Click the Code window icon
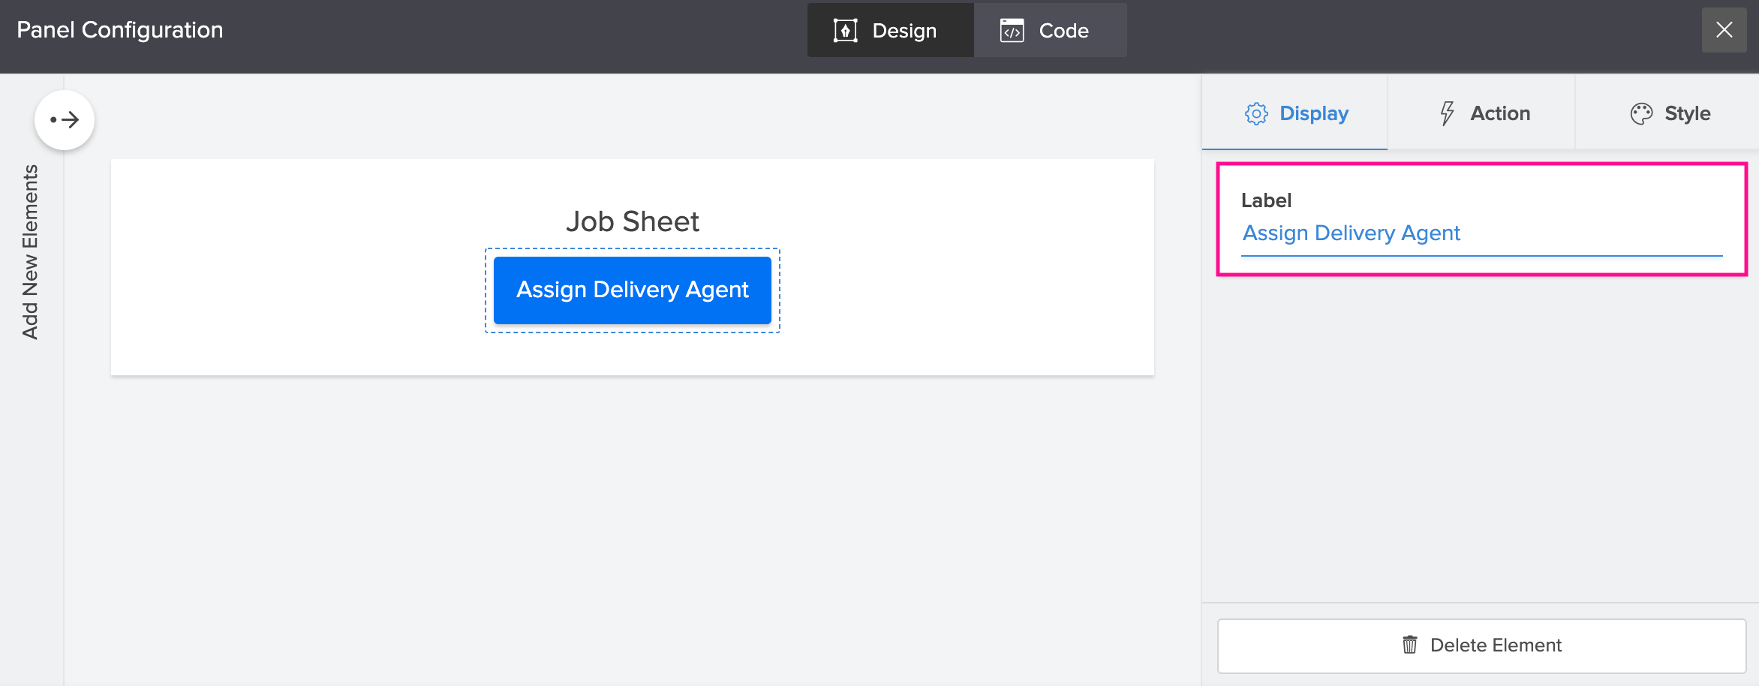1759x686 pixels. tap(1012, 31)
